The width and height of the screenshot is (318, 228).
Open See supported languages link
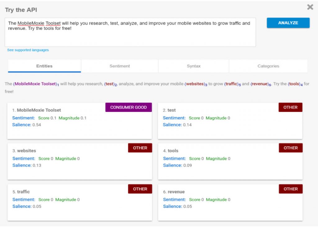click(28, 50)
